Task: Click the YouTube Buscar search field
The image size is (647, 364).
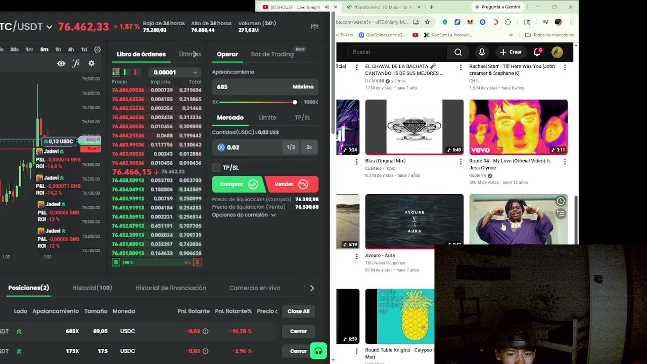Action: [x=397, y=52]
